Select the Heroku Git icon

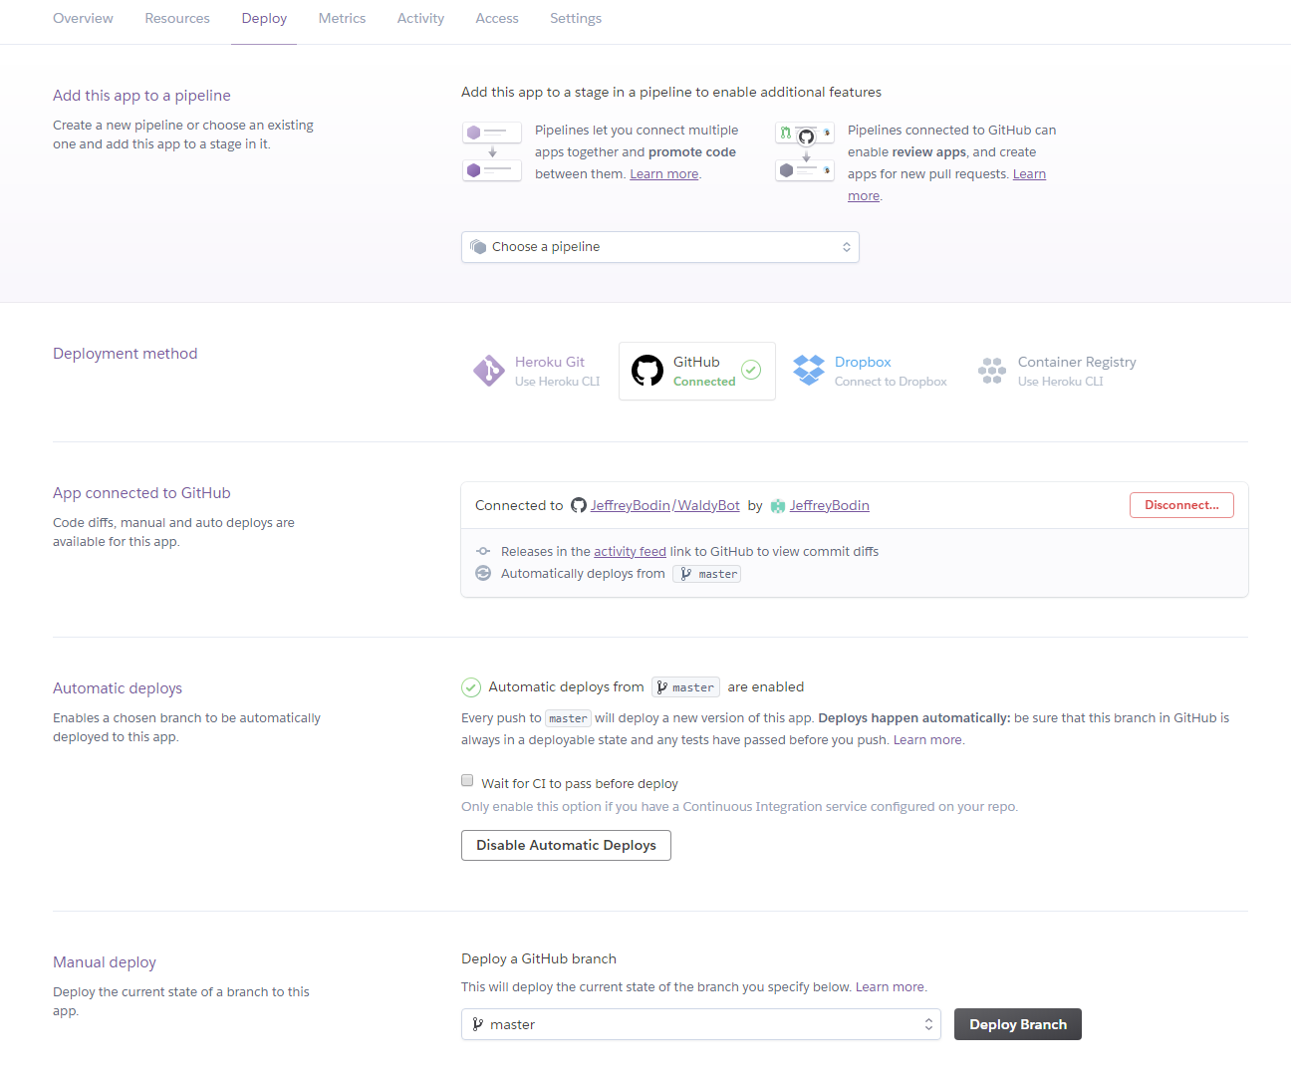pos(489,371)
